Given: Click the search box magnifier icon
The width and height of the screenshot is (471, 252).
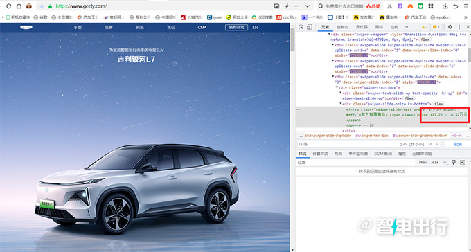Looking at the screenshot, I should pos(321,6).
